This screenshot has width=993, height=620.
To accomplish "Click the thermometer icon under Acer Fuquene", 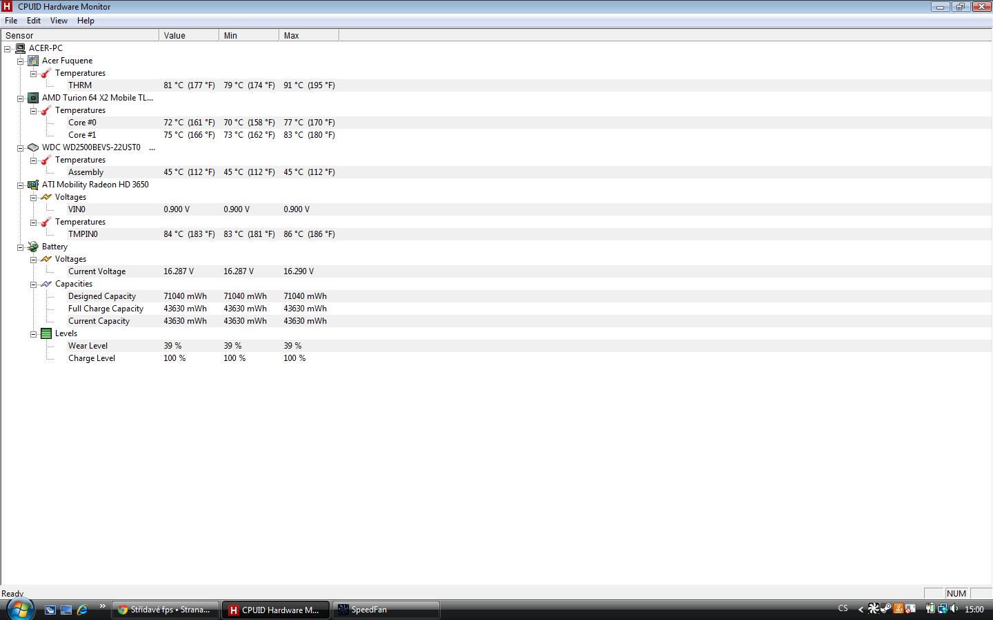I will 46,73.
